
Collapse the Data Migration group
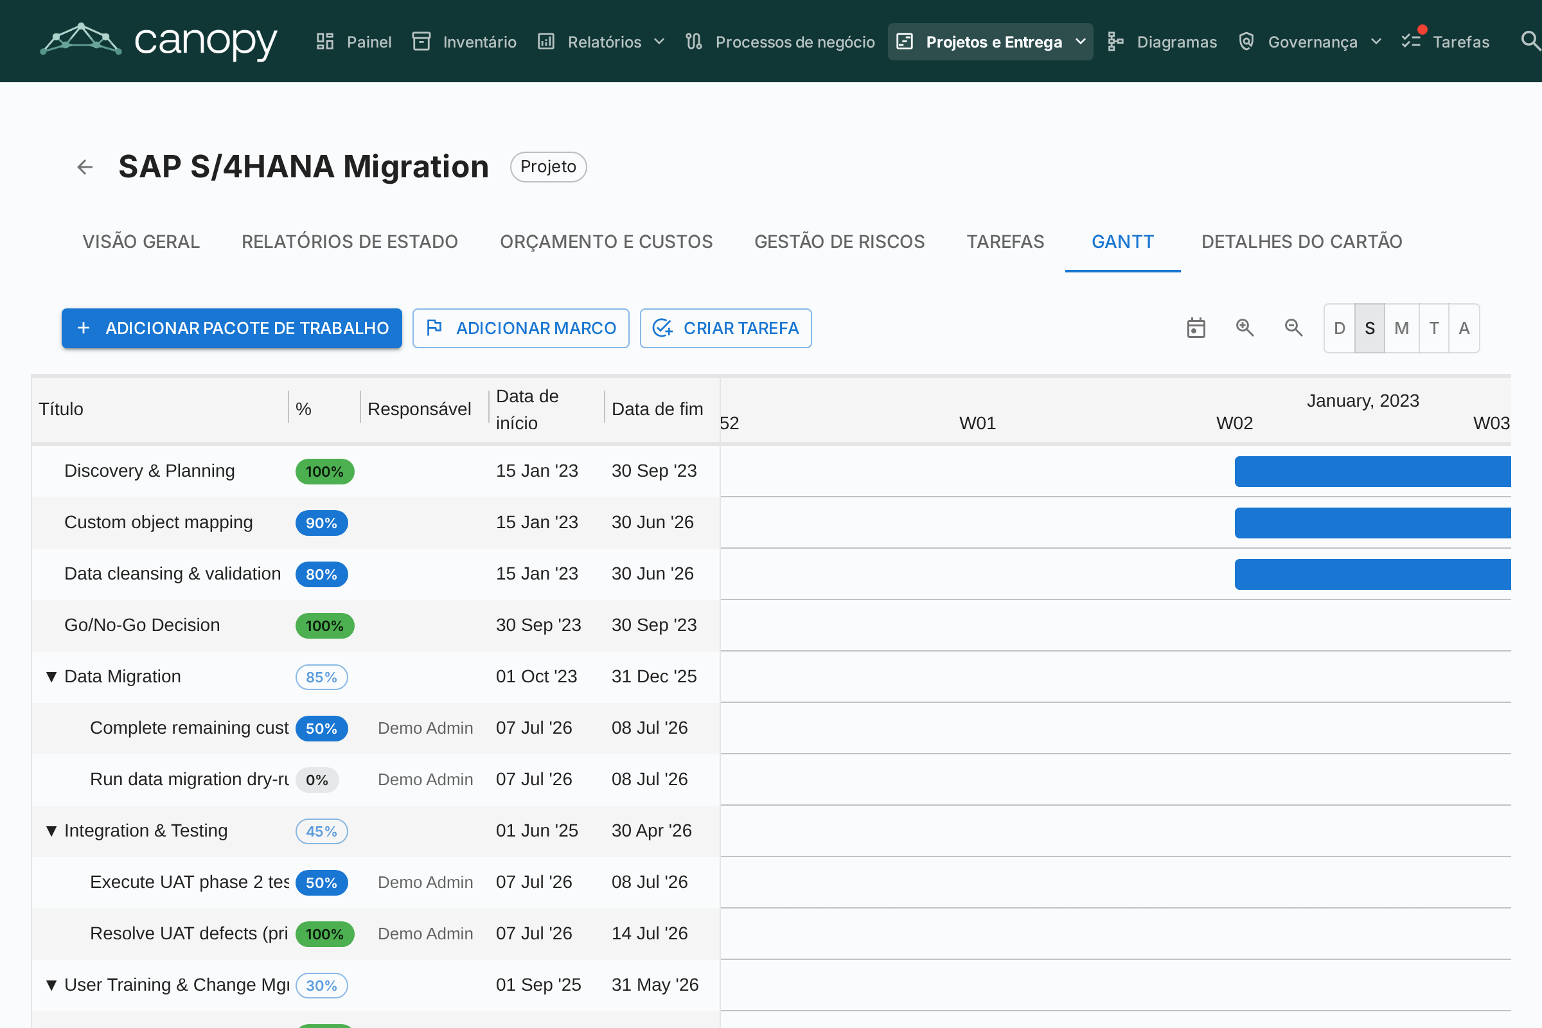51,677
